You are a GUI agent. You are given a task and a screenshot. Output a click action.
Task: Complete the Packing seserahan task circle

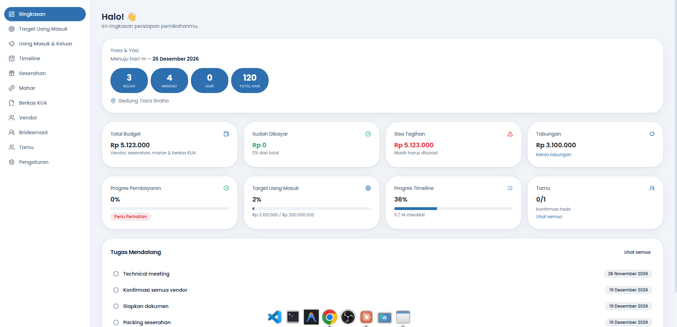[x=116, y=322]
